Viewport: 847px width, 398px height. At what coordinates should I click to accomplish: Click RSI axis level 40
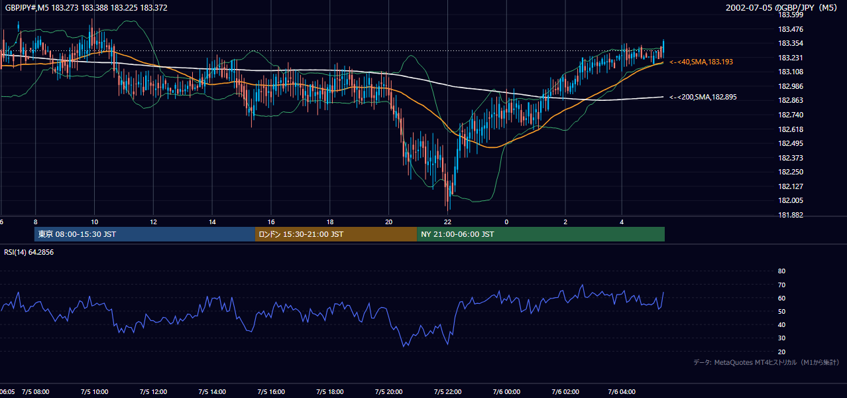point(781,324)
